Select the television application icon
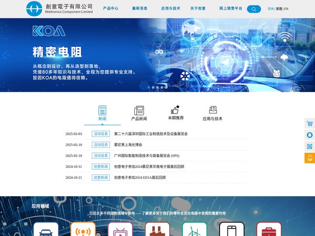The width and height of the screenshot is (315, 236). coord(120,229)
